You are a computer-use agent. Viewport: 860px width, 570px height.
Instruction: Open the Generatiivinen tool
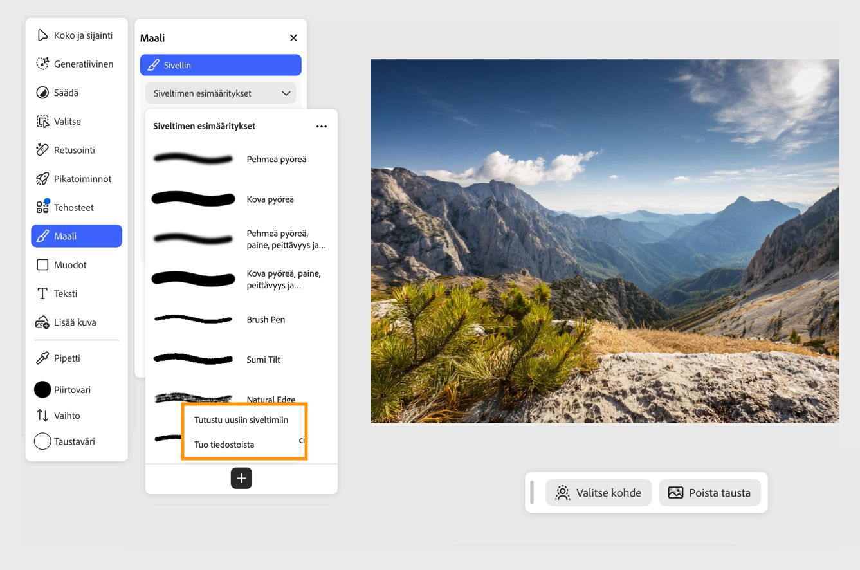[76, 64]
